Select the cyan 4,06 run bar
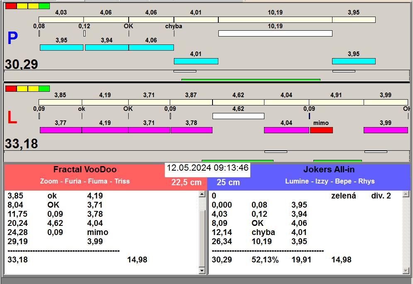Viewport: 413px width, 284px height. [151, 47]
